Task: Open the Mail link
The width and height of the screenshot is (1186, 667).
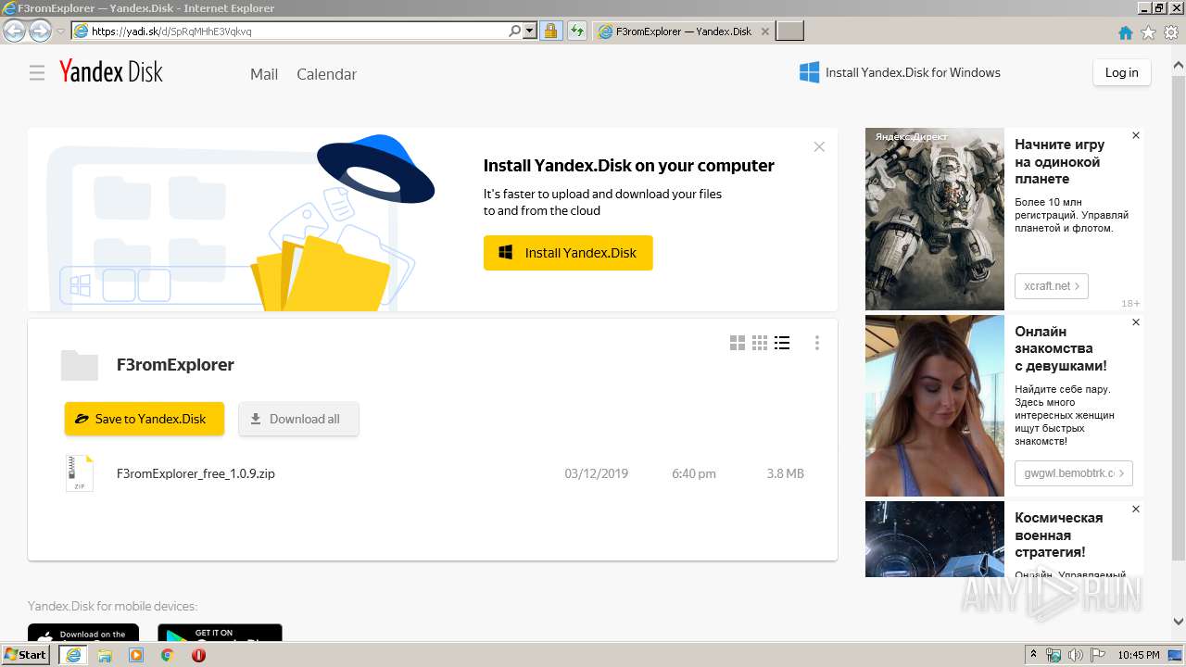Action: pos(264,74)
